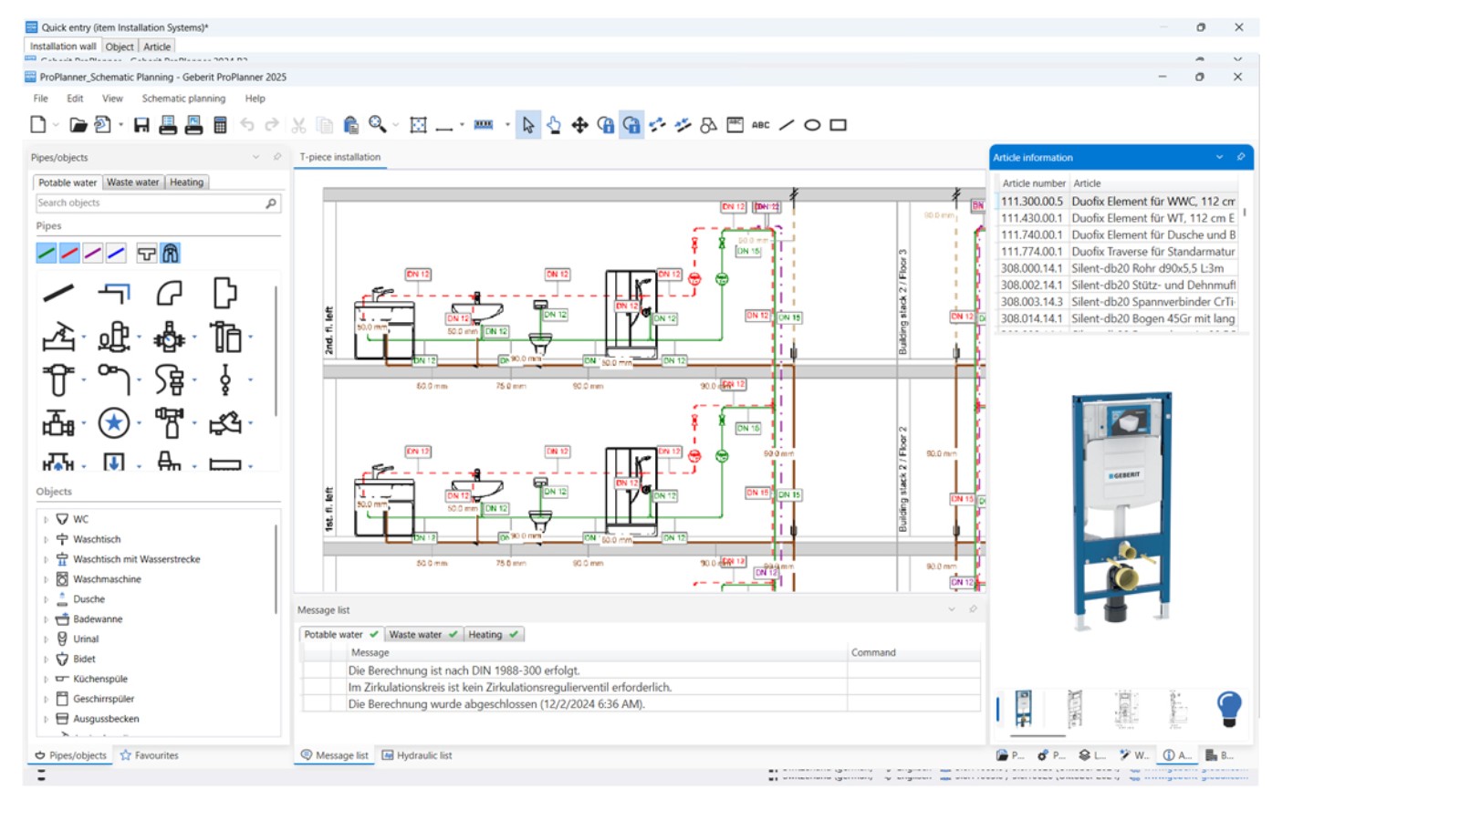Open the zoom tool dropdown arrow
This screenshot has width=1460, height=821.
pyautogui.click(x=393, y=125)
